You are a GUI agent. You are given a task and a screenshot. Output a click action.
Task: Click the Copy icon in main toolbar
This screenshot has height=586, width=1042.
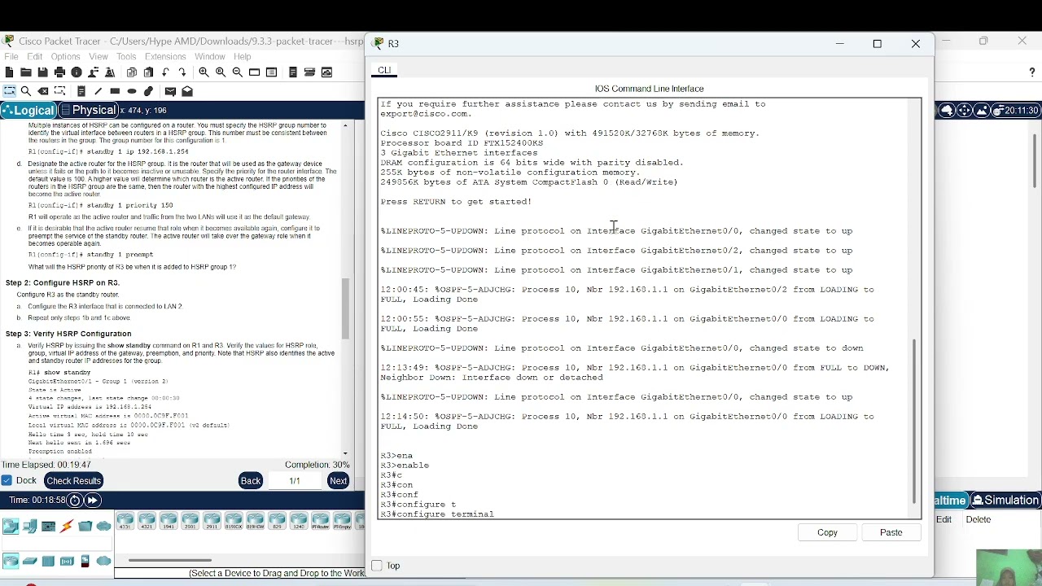point(132,72)
